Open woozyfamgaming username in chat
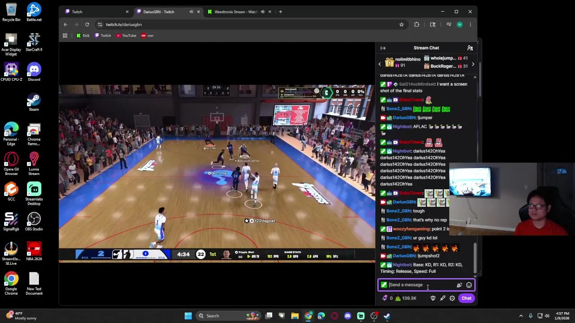Screen dimensions: 575x323 click(x=411, y=229)
